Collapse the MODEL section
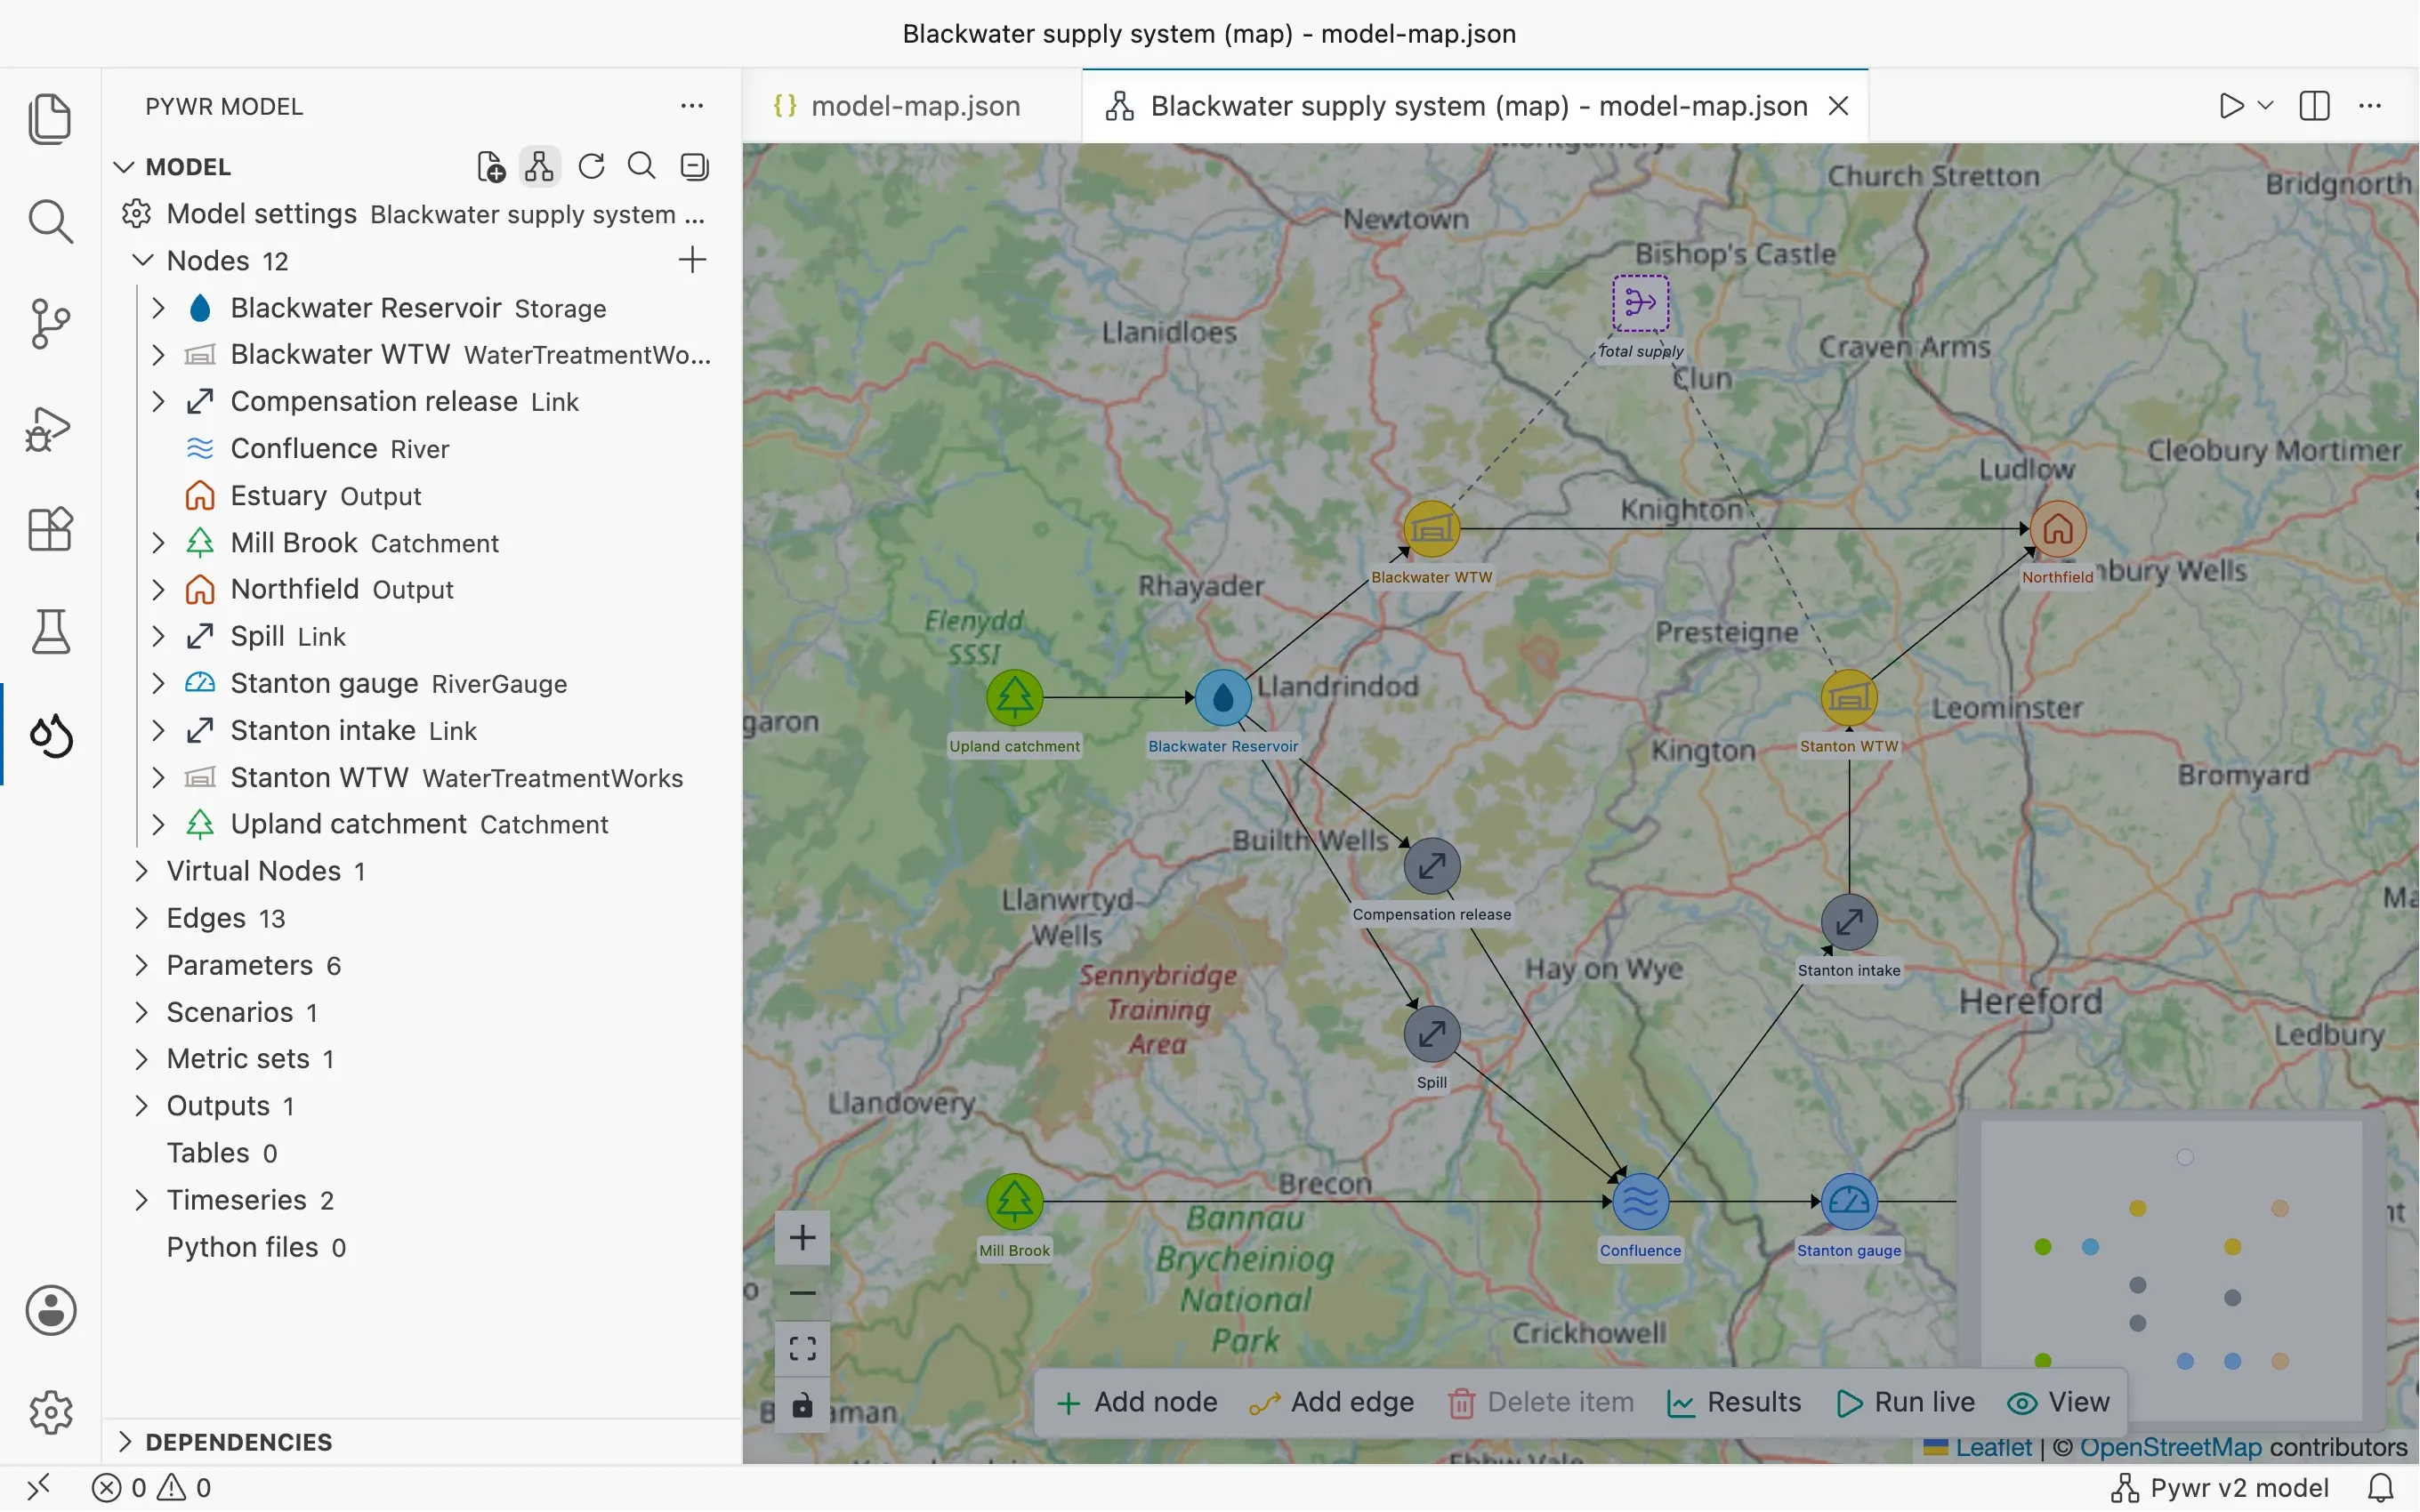This screenshot has height=1512, width=2420. click(124, 167)
